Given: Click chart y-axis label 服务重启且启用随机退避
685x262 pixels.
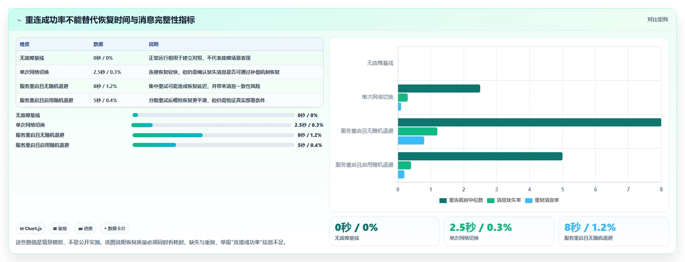Looking at the screenshot, I should click(x=364, y=165).
